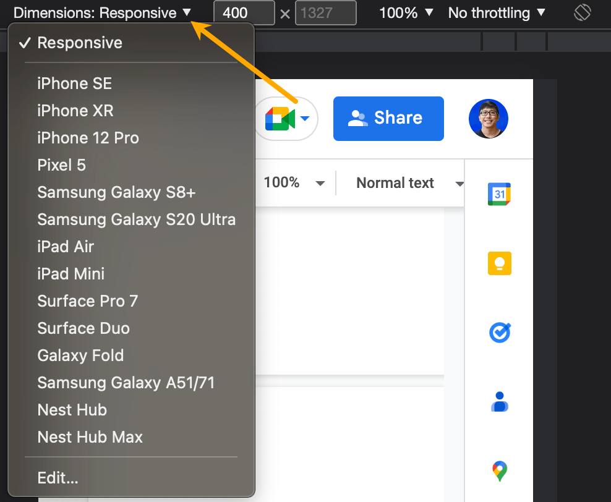The width and height of the screenshot is (611, 502).
Task: Select the checked Responsive option
Action: pyautogui.click(x=79, y=43)
